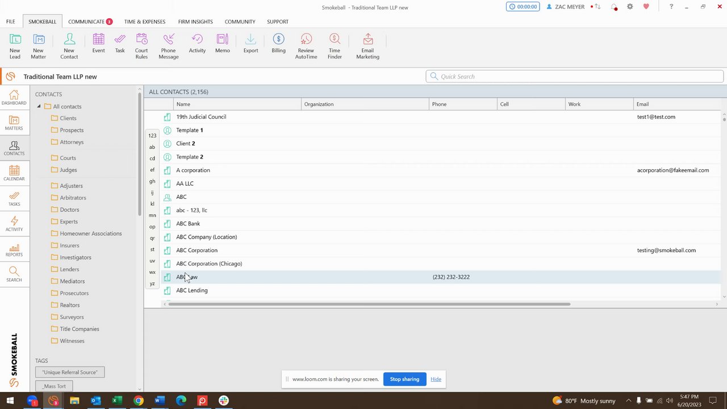Open Billing from the ribbon
Viewport: 727px width, 409px height.
[x=278, y=43]
